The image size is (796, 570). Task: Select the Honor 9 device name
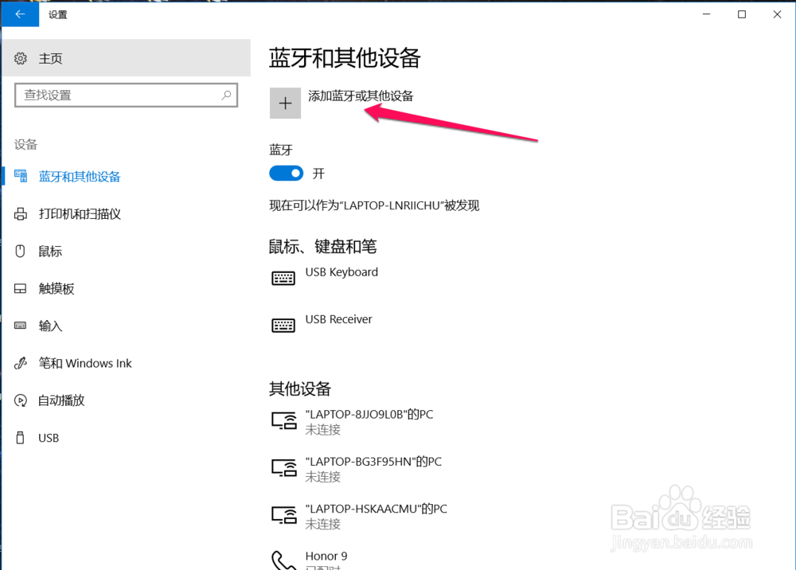coord(326,556)
